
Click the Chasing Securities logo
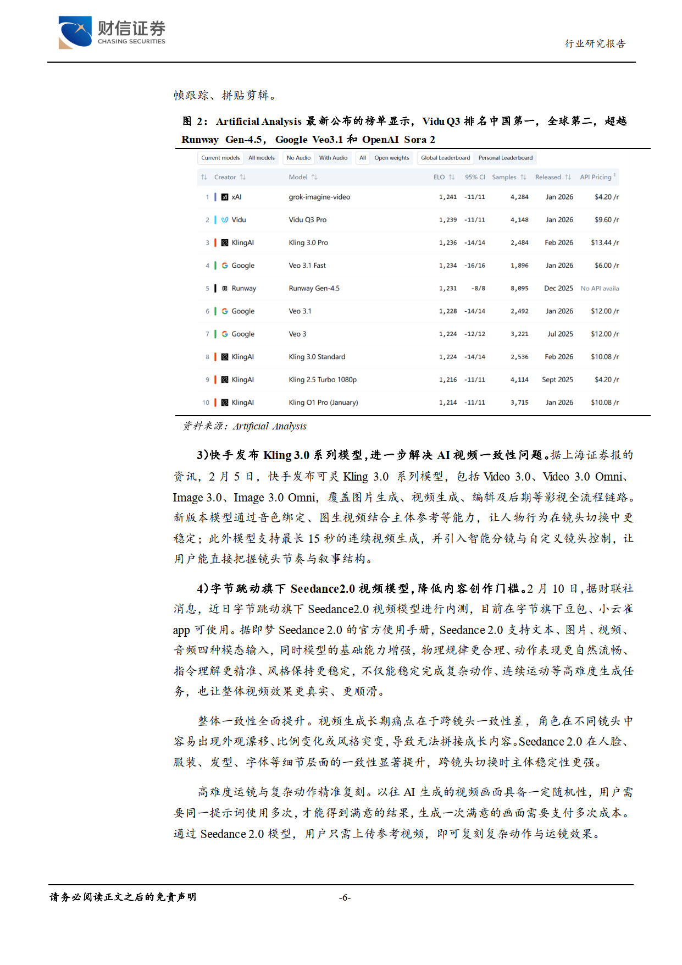[x=112, y=32]
